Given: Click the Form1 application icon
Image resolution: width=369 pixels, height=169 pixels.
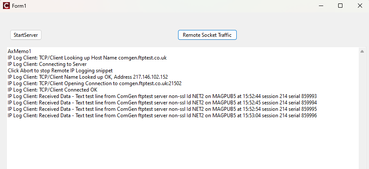Looking at the screenshot, I should pyautogui.click(x=6, y=6).
